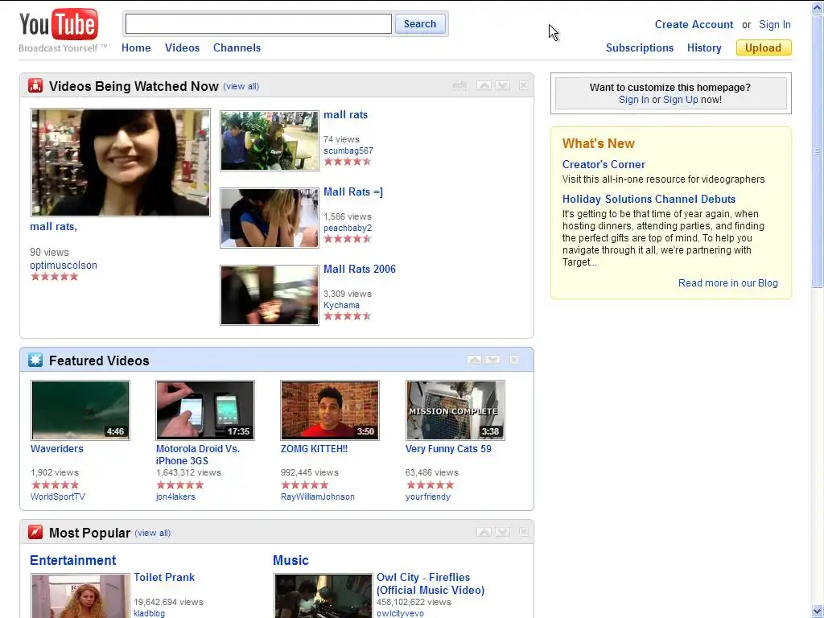Move Videos Being Watched Now module up
Image resolution: width=824 pixels, height=618 pixels.
484,85
